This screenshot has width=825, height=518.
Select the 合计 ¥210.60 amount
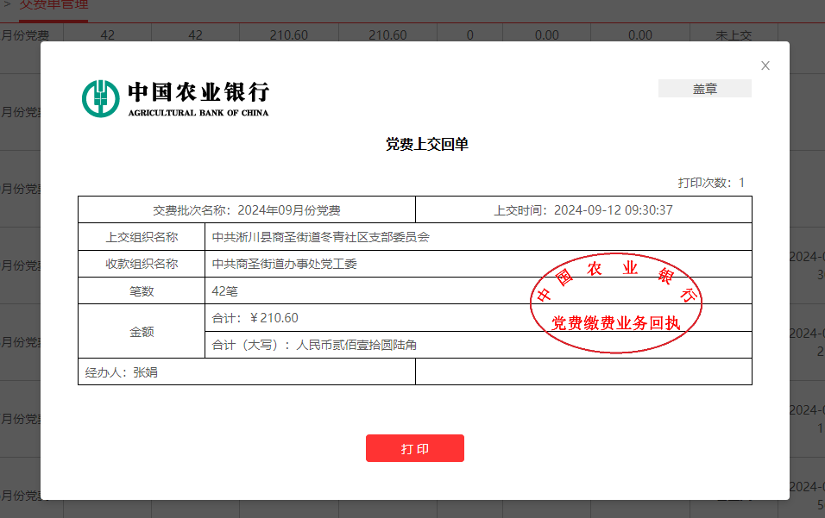(x=255, y=318)
